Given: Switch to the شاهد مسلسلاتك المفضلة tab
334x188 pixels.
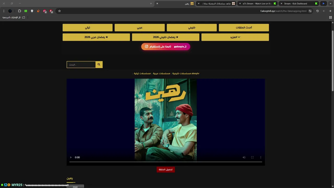Looking at the screenshot, I should [x=216, y=4].
